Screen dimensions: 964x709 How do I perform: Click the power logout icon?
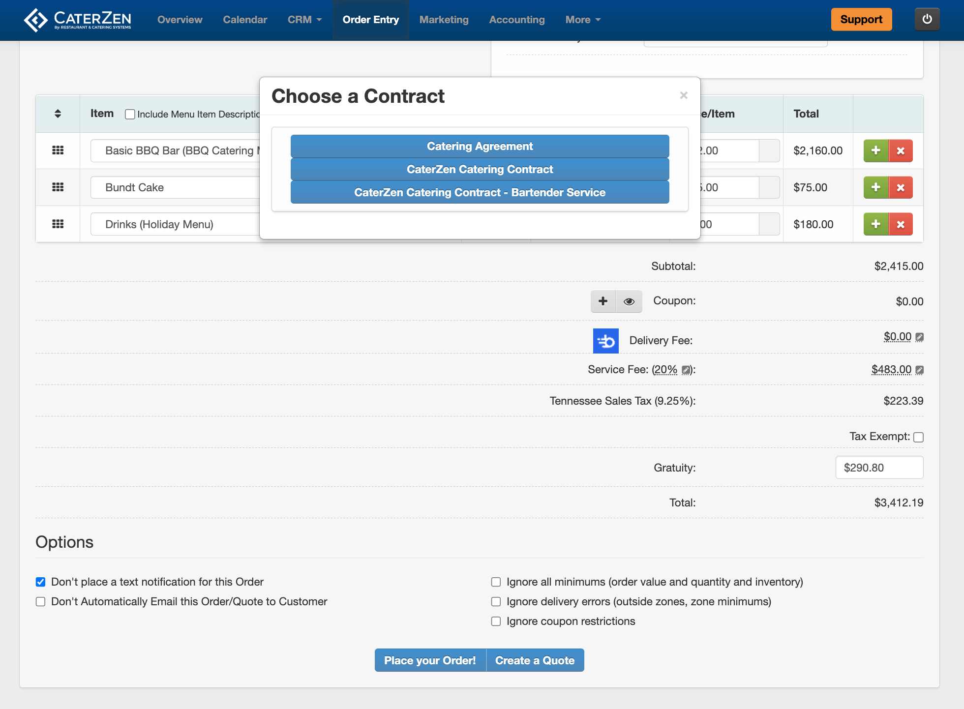pyautogui.click(x=927, y=19)
